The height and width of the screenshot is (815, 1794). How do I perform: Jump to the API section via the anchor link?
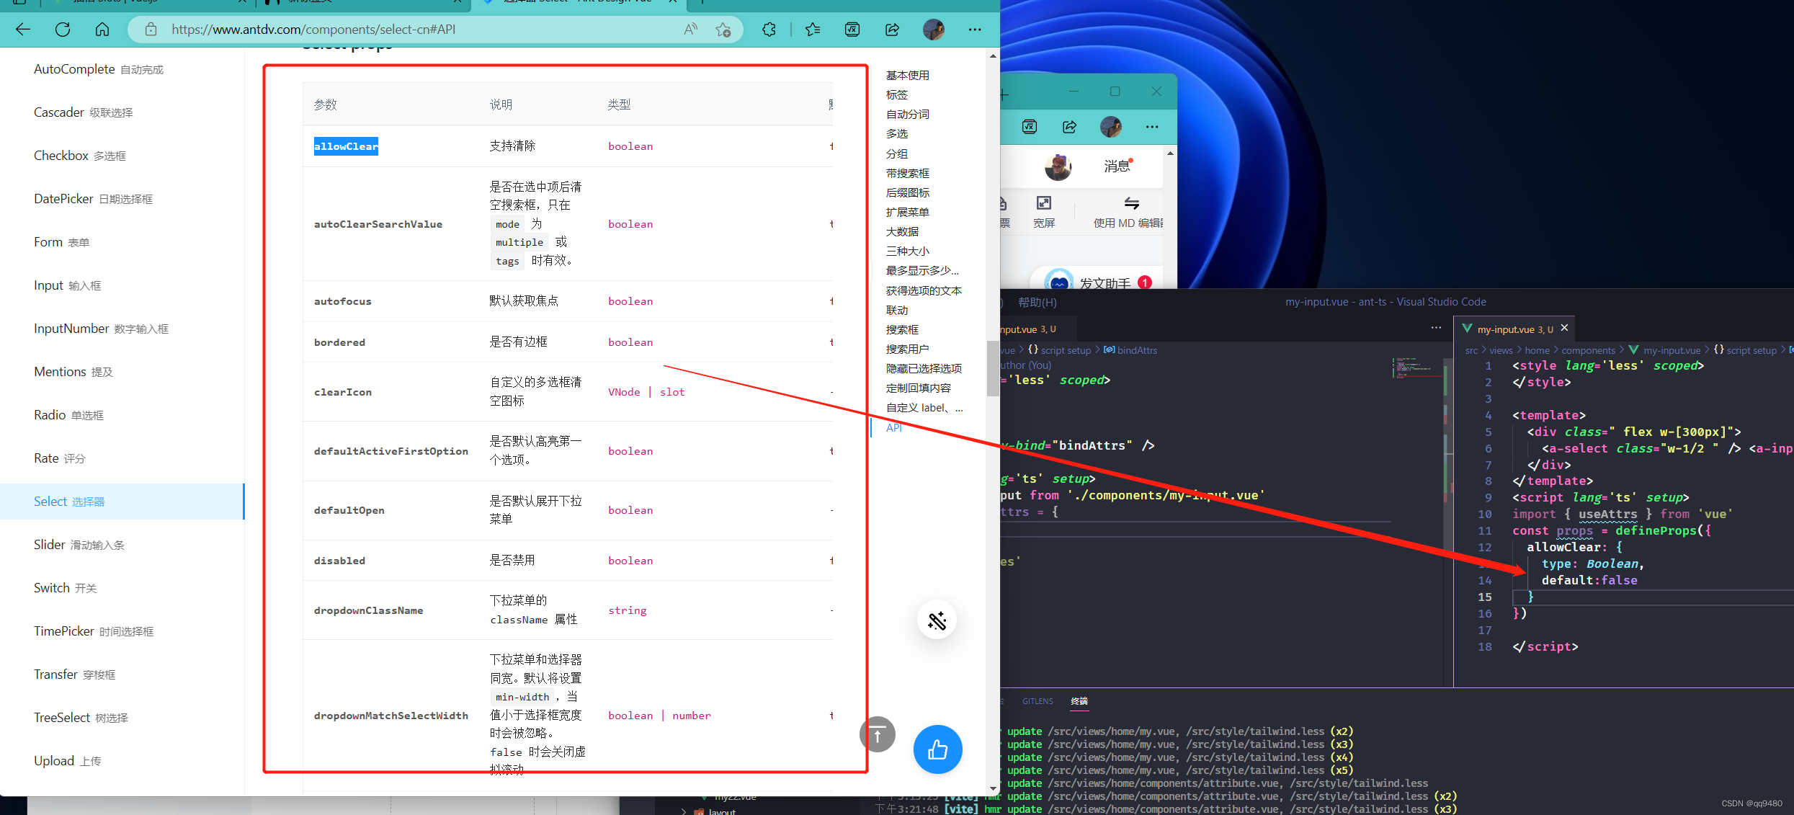(x=893, y=427)
